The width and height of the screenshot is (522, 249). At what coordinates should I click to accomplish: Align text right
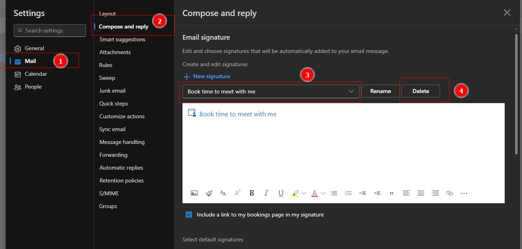[435, 193]
